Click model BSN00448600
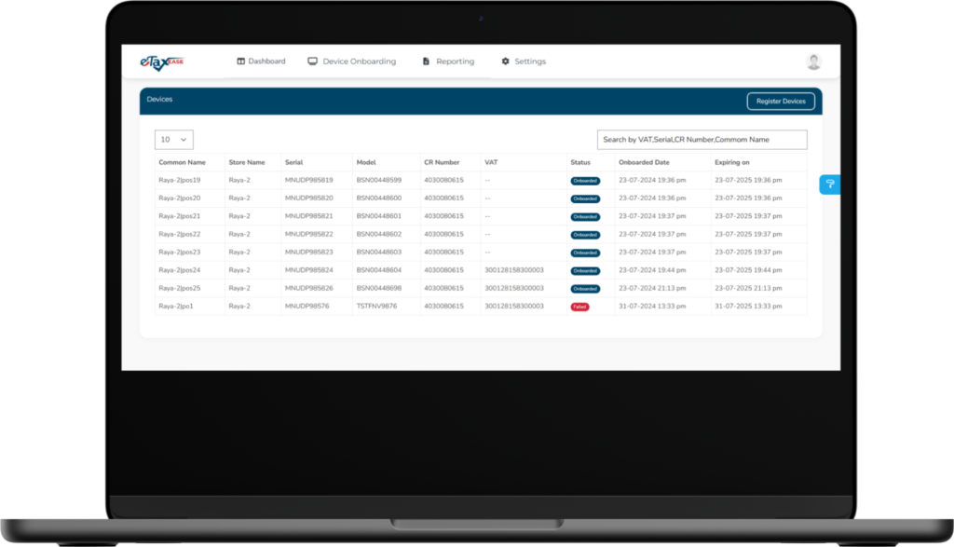This screenshot has width=954, height=547. click(379, 198)
